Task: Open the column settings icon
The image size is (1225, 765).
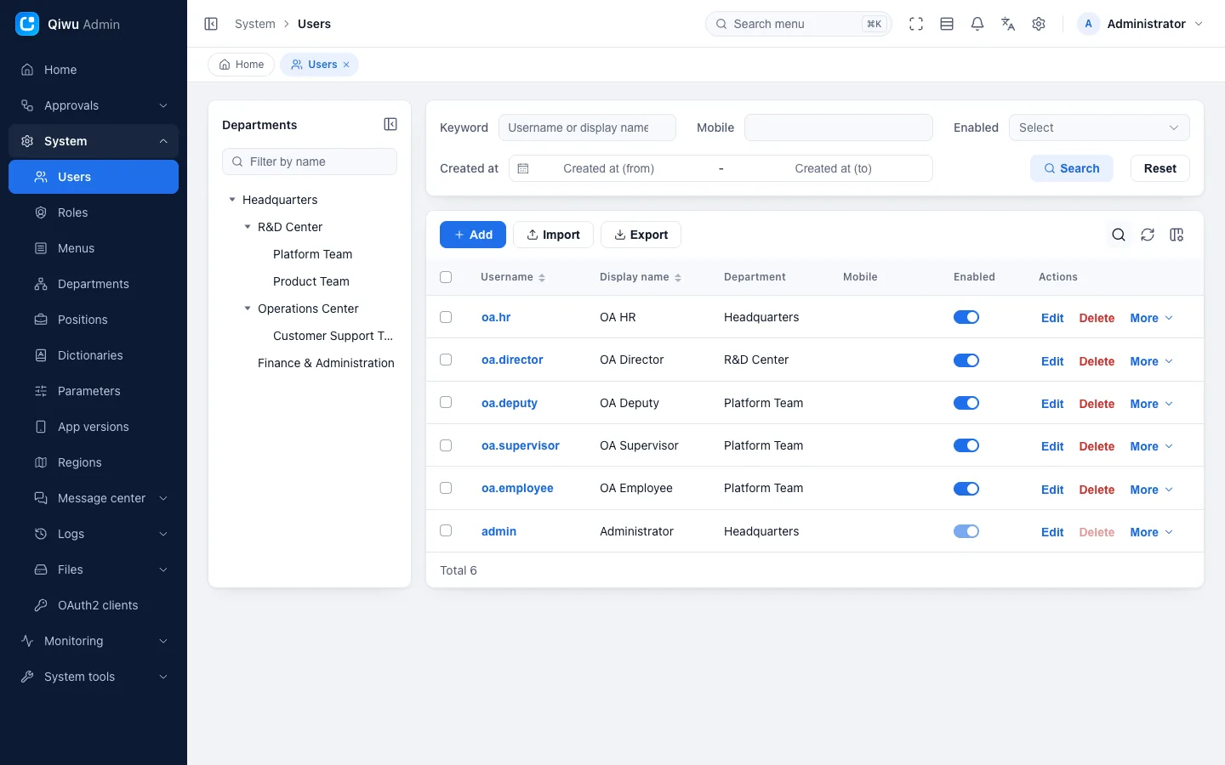Action: coord(1177,235)
